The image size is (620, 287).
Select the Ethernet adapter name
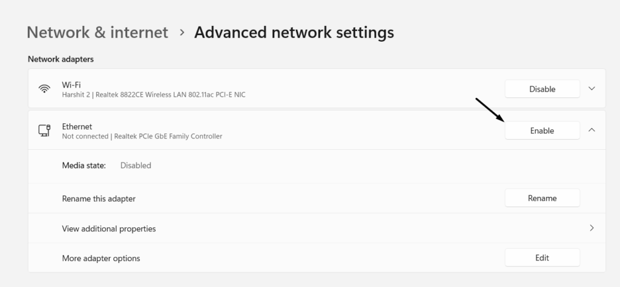pyautogui.click(x=77, y=126)
